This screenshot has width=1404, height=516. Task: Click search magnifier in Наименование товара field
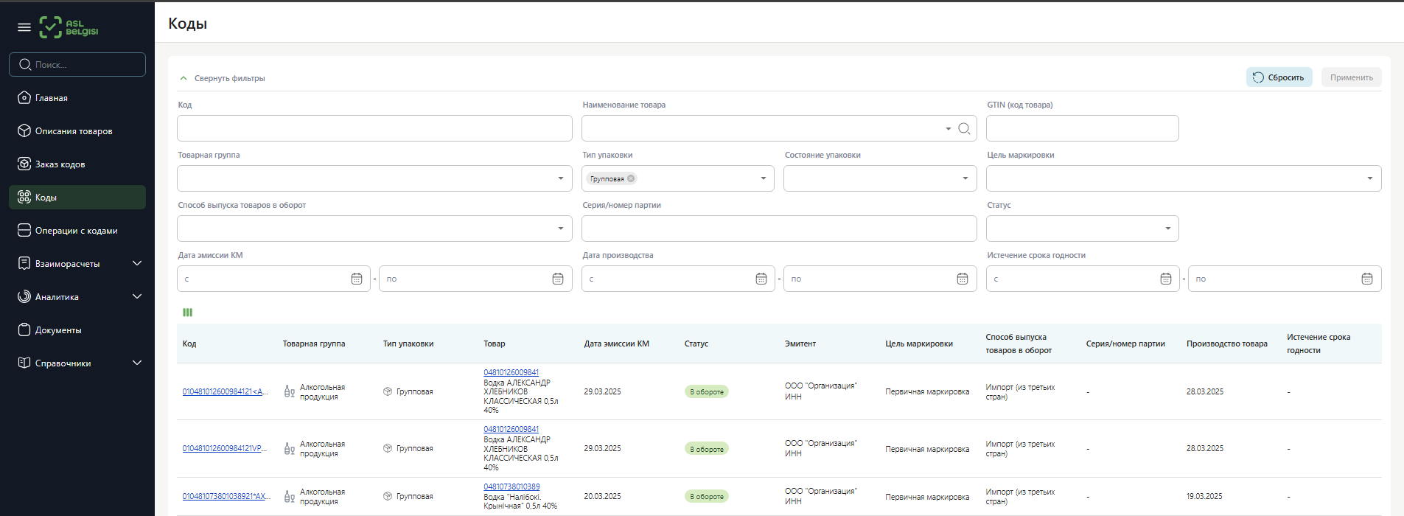pos(964,129)
